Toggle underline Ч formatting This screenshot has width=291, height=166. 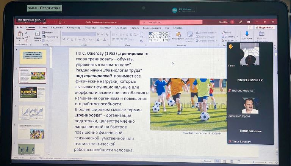click(x=72, y=40)
